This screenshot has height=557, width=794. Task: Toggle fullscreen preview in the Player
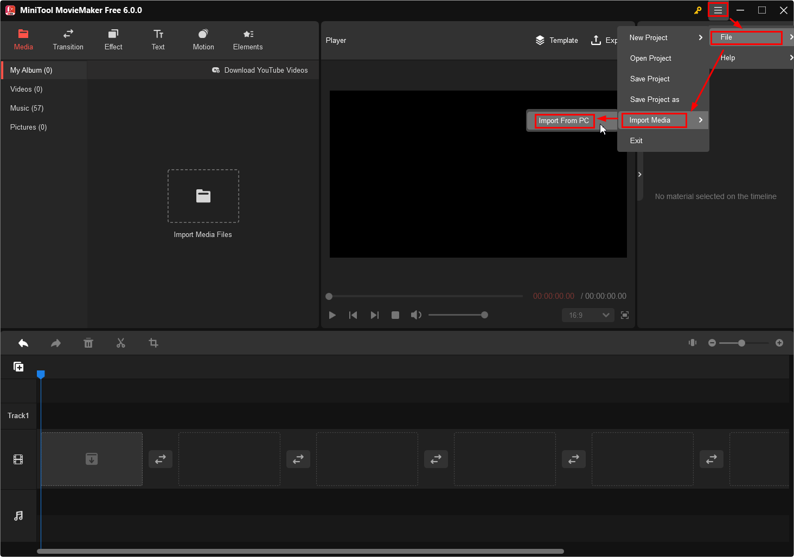(x=624, y=315)
